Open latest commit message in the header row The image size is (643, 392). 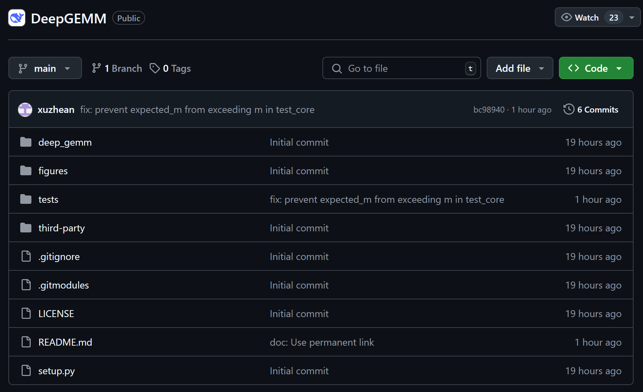(197, 110)
